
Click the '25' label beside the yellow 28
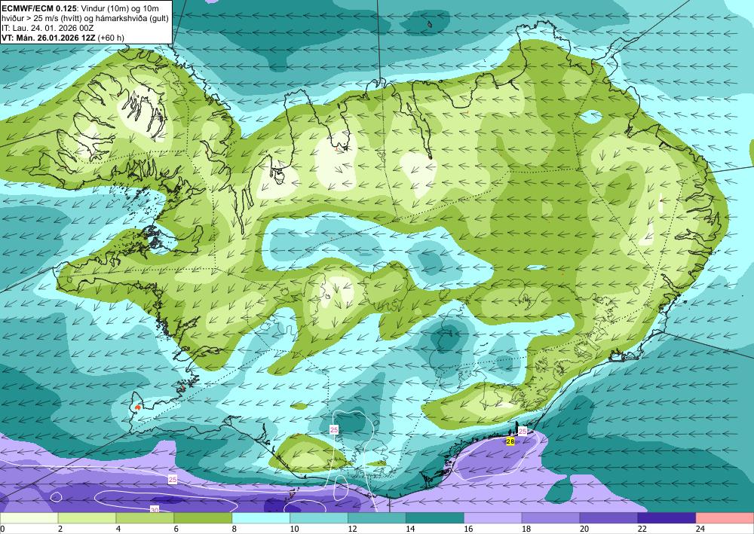[x=523, y=432]
